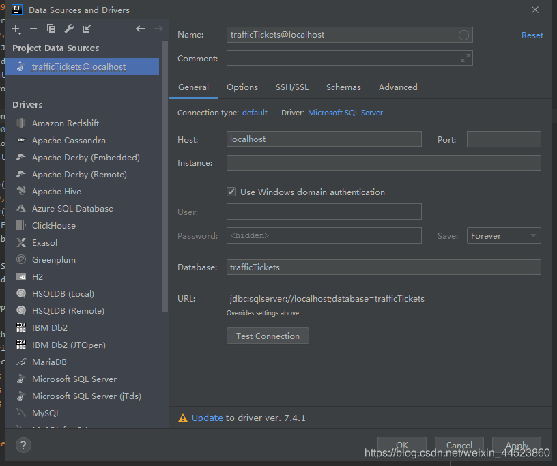Close the Data Sources and Drivers dialog

point(535,10)
